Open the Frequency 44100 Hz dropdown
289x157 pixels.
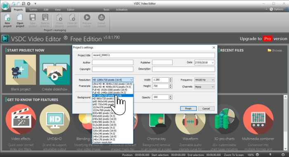point(213,80)
